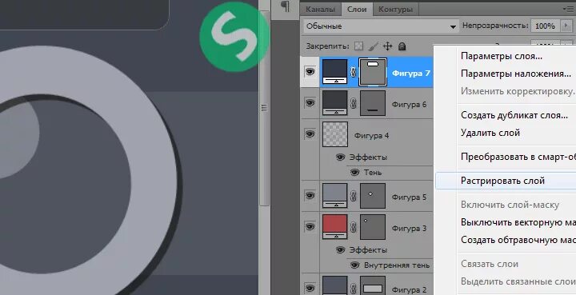The width and height of the screenshot is (576, 295).
Task: Click the Тень effect label
Action: click(373, 173)
